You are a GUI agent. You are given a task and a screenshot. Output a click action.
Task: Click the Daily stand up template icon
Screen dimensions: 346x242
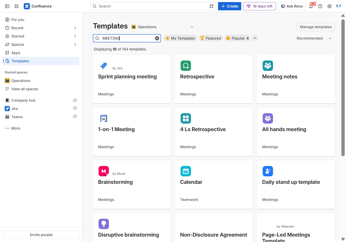pos(268,171)
